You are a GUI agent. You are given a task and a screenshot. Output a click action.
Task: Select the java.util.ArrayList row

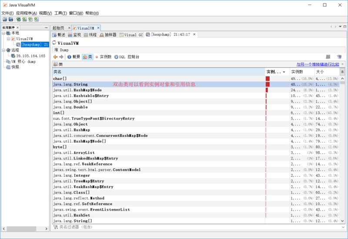pyautogui.click(x=196, y=153)
